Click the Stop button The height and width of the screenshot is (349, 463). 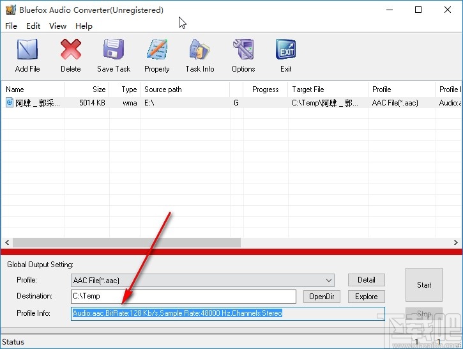(x=424, y=314)
